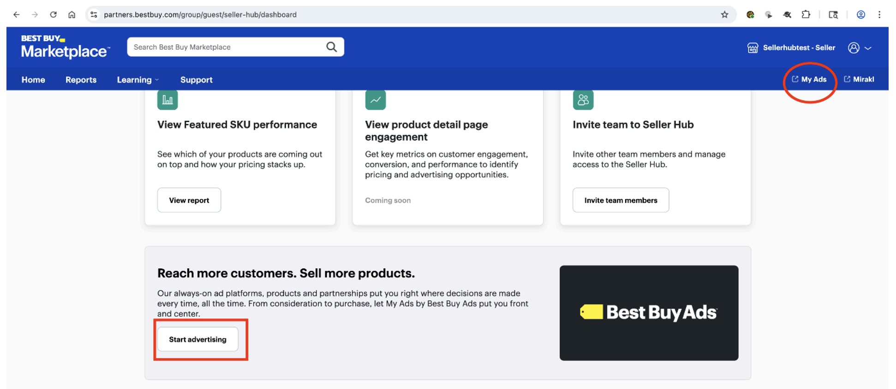Bookmark this page with the star icon
The image size is (896, 389).
click(724, 15)
